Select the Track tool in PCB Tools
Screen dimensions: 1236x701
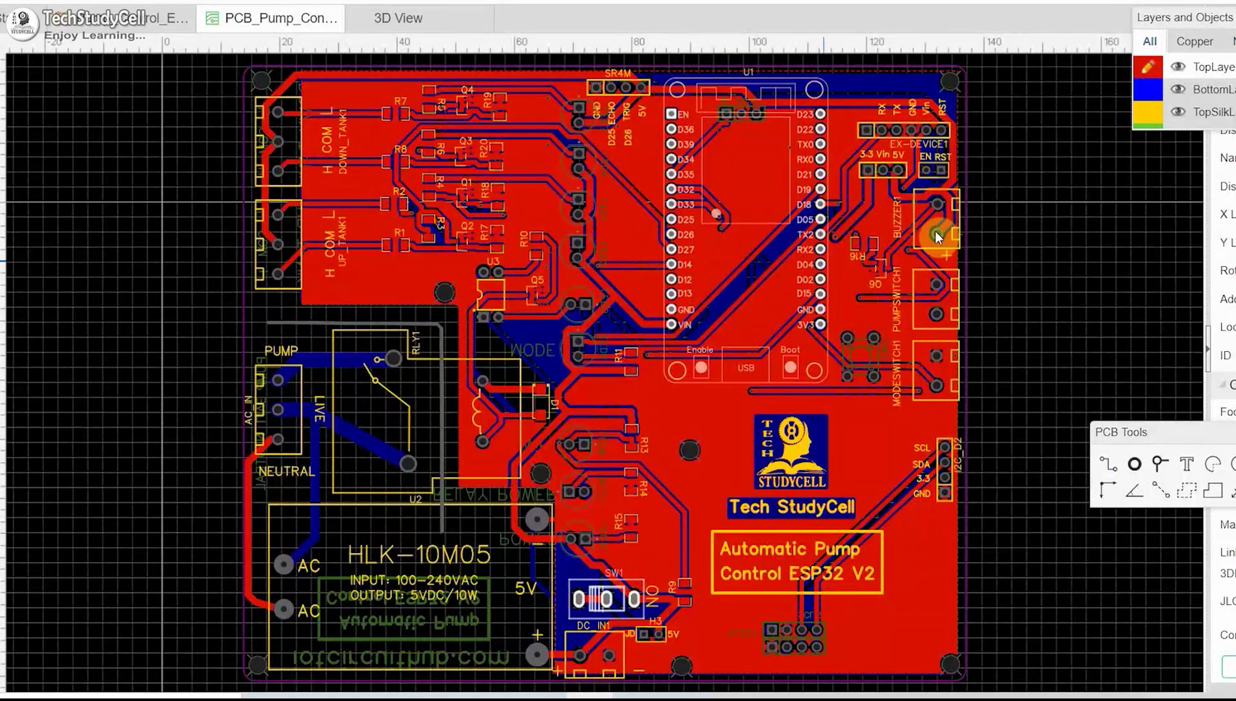click(x=1109, y=463)
